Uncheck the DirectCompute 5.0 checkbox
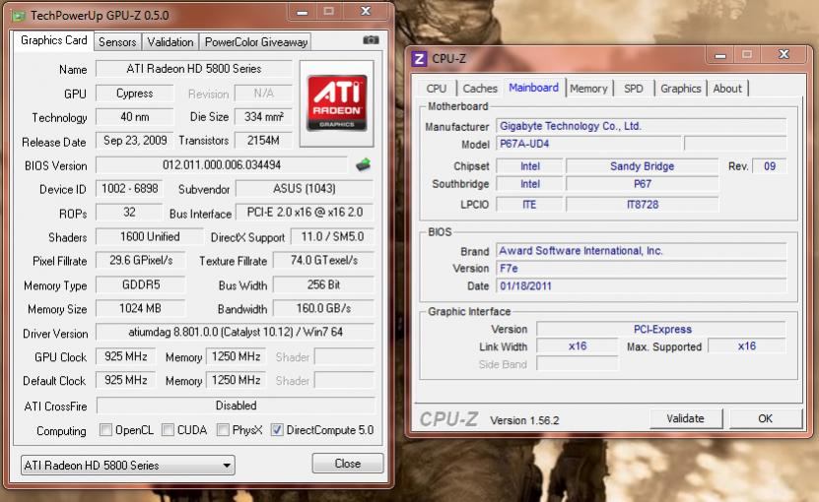Screen dimensions: 819x502 (x=277, y=429)
